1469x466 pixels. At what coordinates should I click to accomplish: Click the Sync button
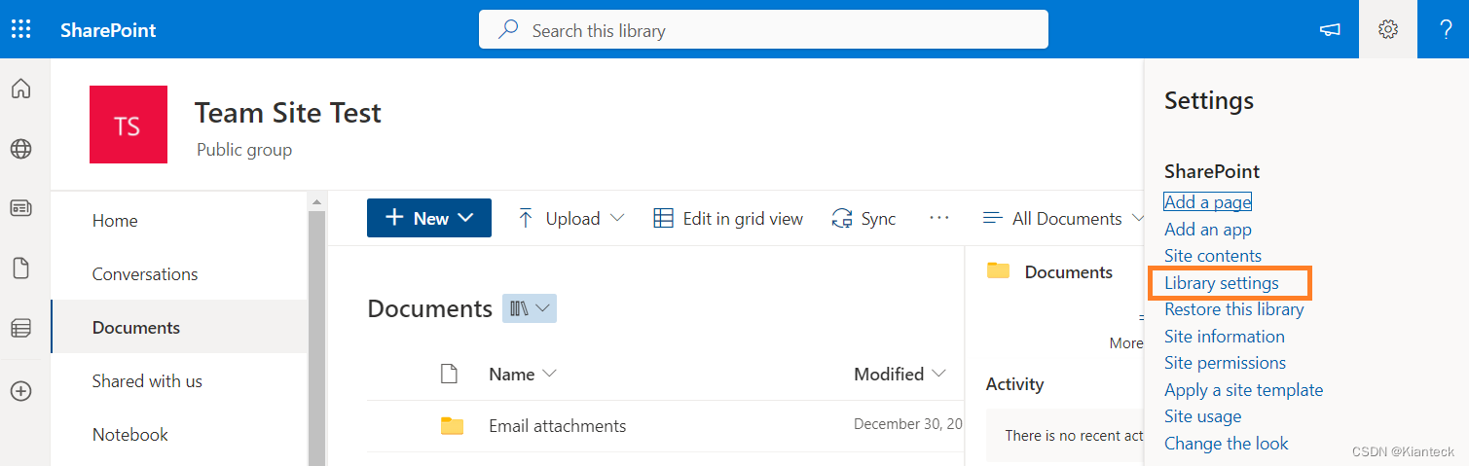(x=863, y=218)
